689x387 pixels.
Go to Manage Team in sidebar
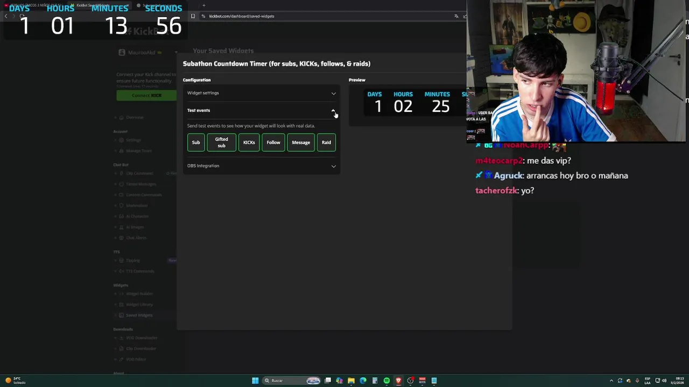138,150
